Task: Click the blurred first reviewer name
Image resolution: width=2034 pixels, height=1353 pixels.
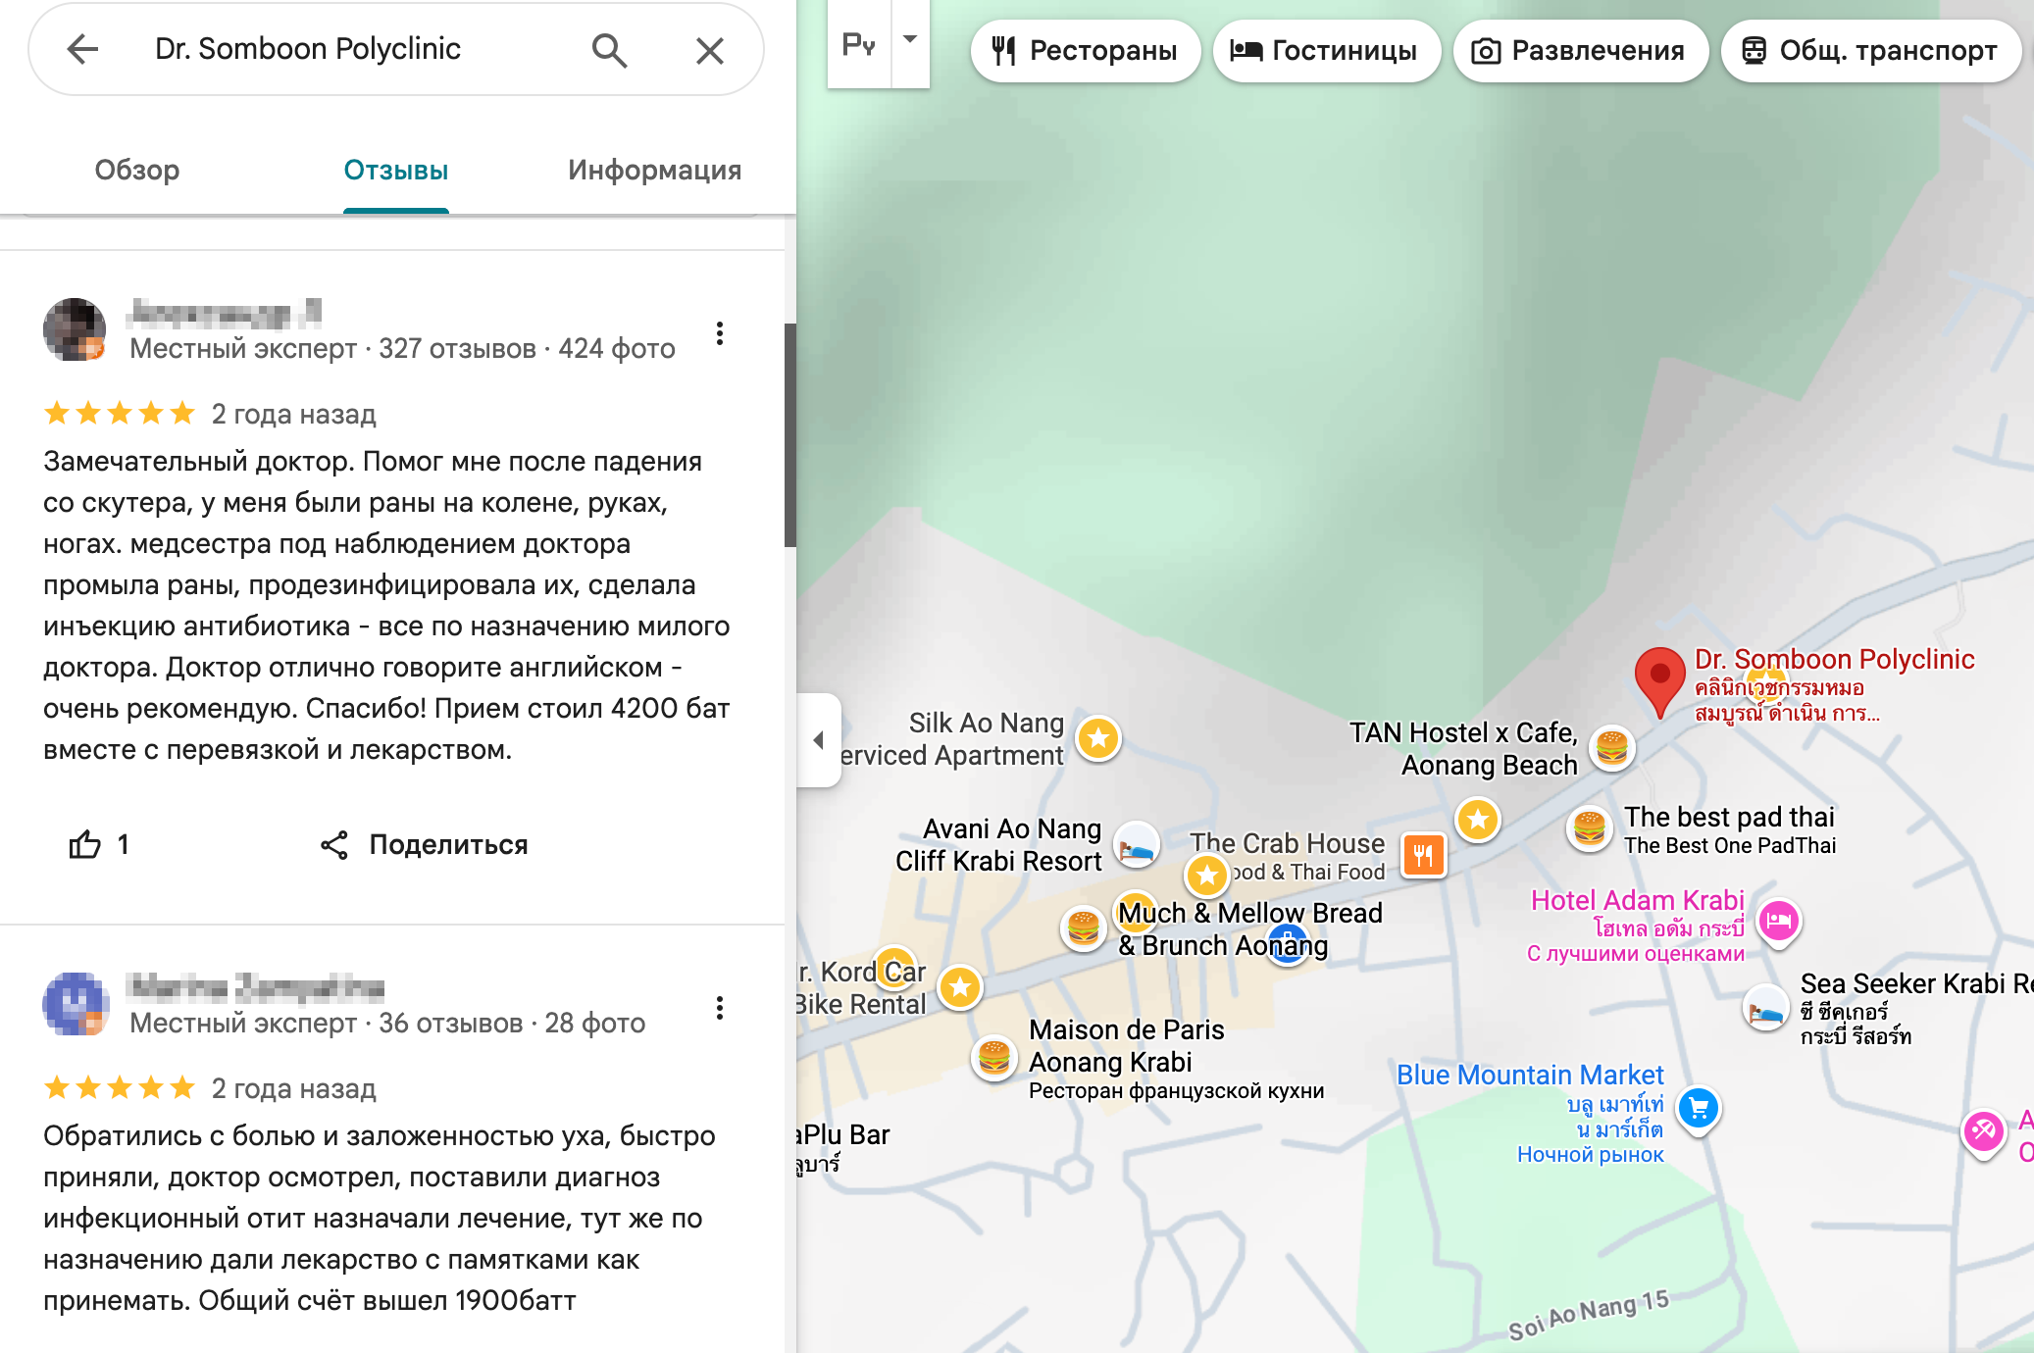Action: [x=226, y=313]
